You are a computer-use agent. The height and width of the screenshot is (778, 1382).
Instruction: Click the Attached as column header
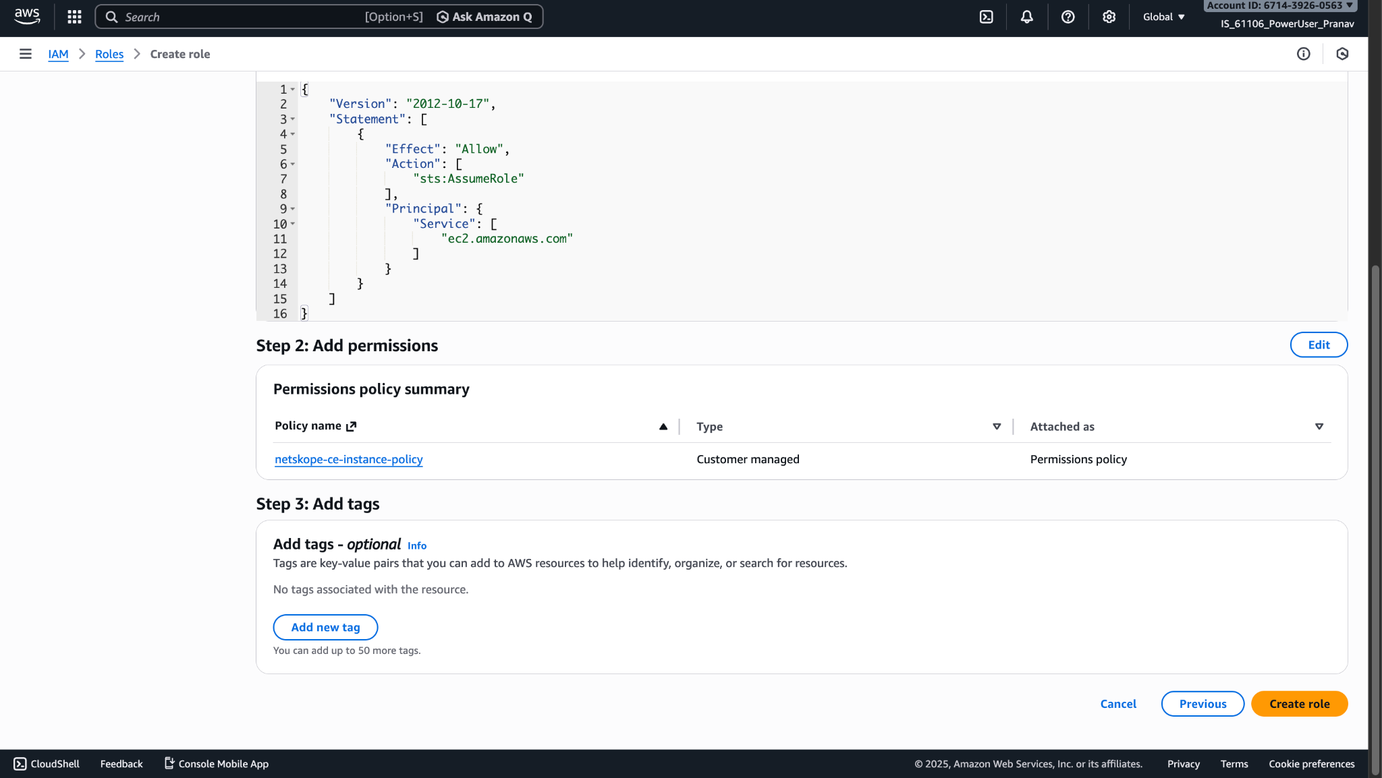1062,426
